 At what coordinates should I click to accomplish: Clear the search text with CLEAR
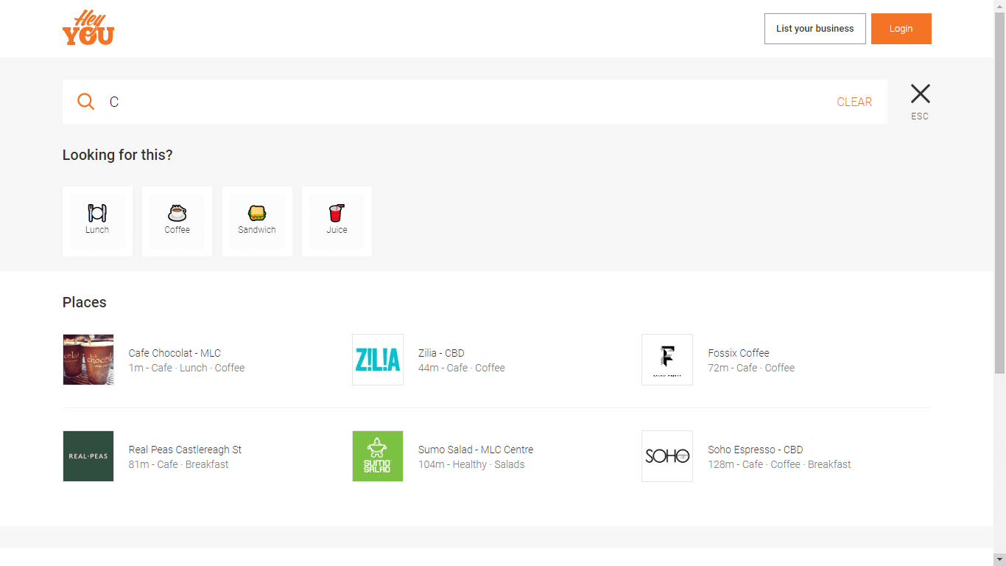[854, 102]
